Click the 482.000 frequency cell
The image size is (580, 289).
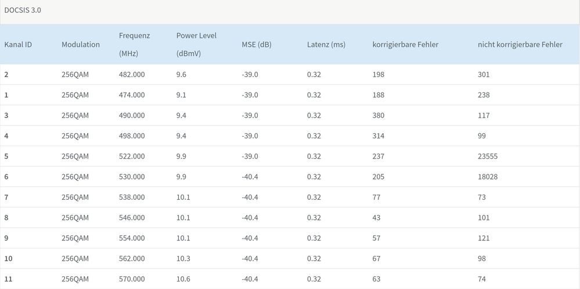(132, 75)
